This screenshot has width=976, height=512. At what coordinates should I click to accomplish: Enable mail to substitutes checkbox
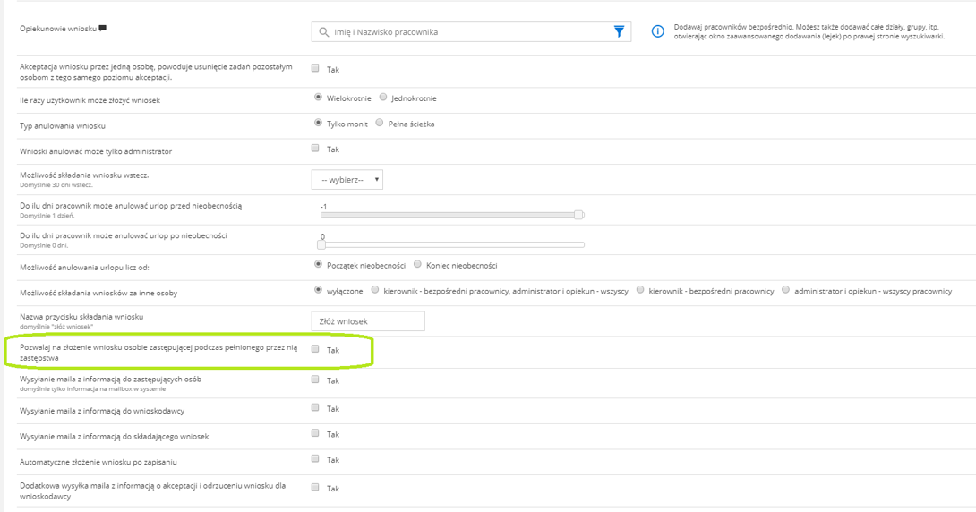(315, 380)
